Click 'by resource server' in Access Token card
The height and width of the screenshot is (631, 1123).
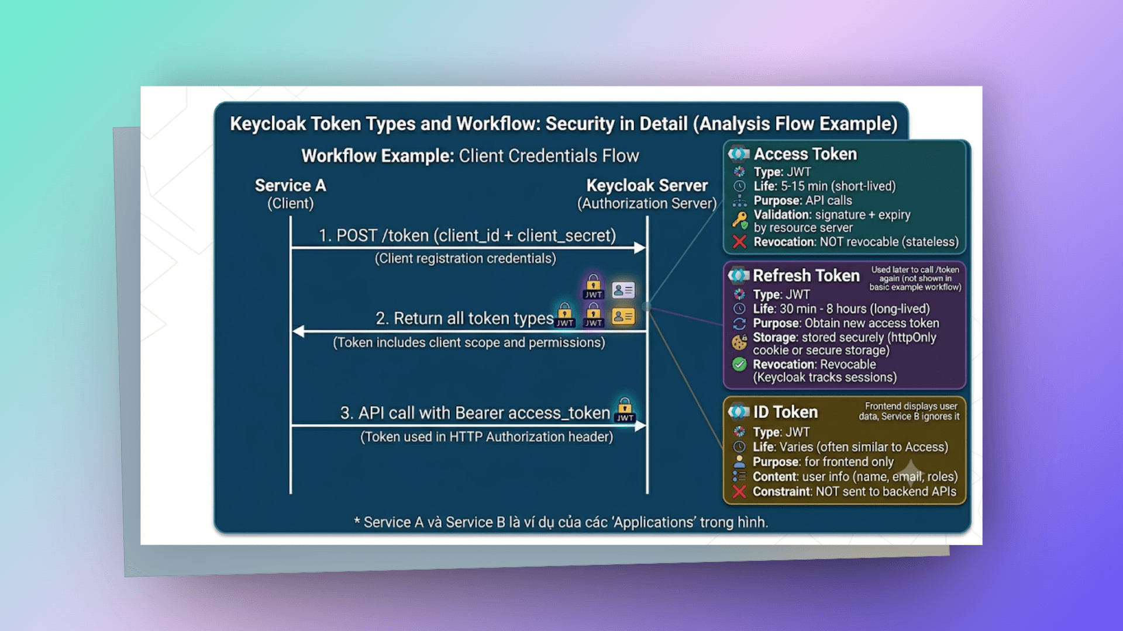click(803, 228)
